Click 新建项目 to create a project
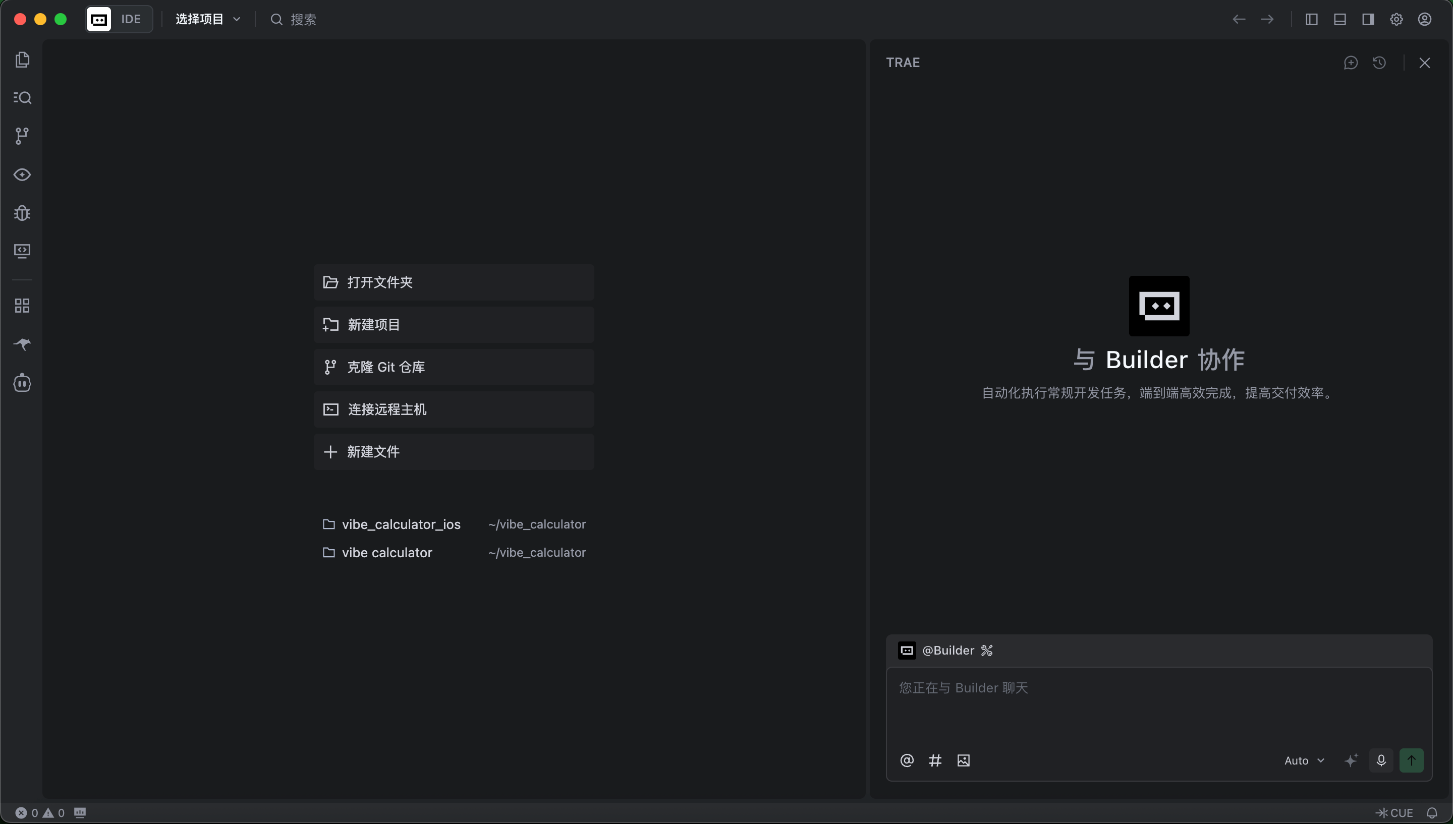Screen dimensions: 1453x824 [454, 324]
